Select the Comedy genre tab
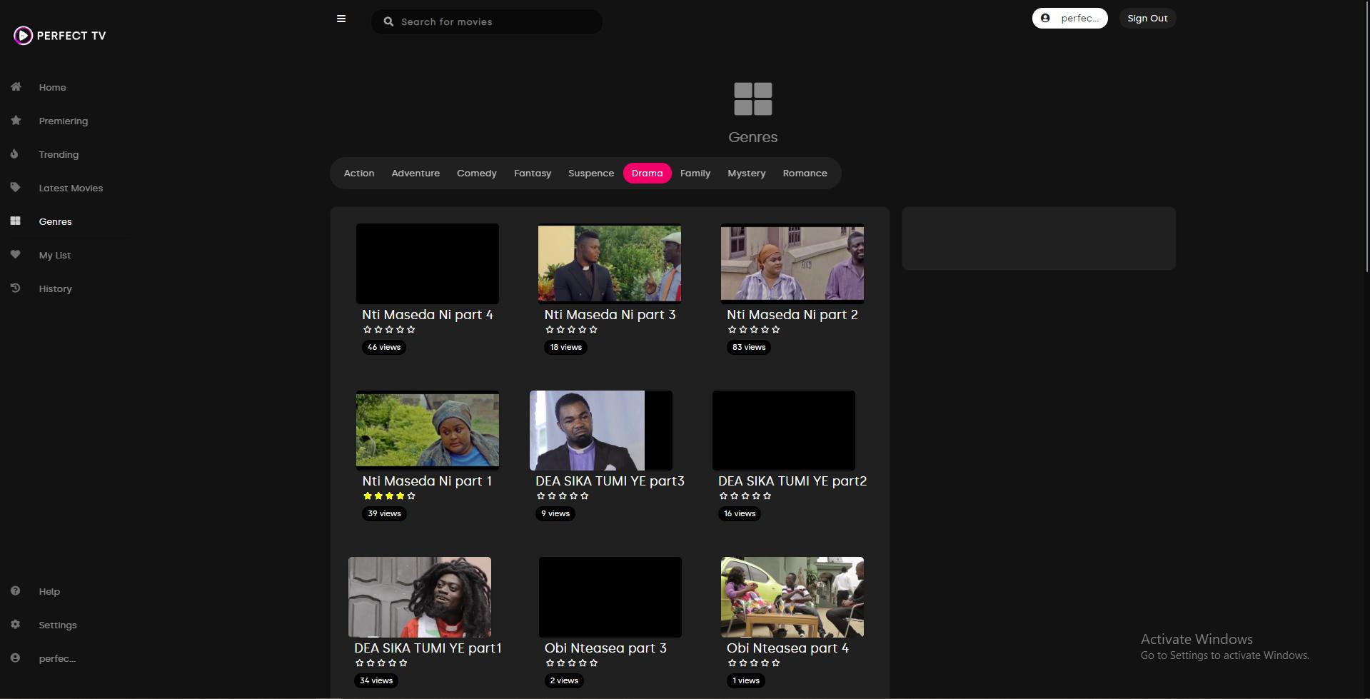 (477, 174)
